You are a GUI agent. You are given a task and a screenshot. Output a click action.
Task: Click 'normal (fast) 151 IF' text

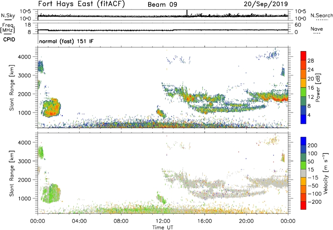[x=66, y=41]
